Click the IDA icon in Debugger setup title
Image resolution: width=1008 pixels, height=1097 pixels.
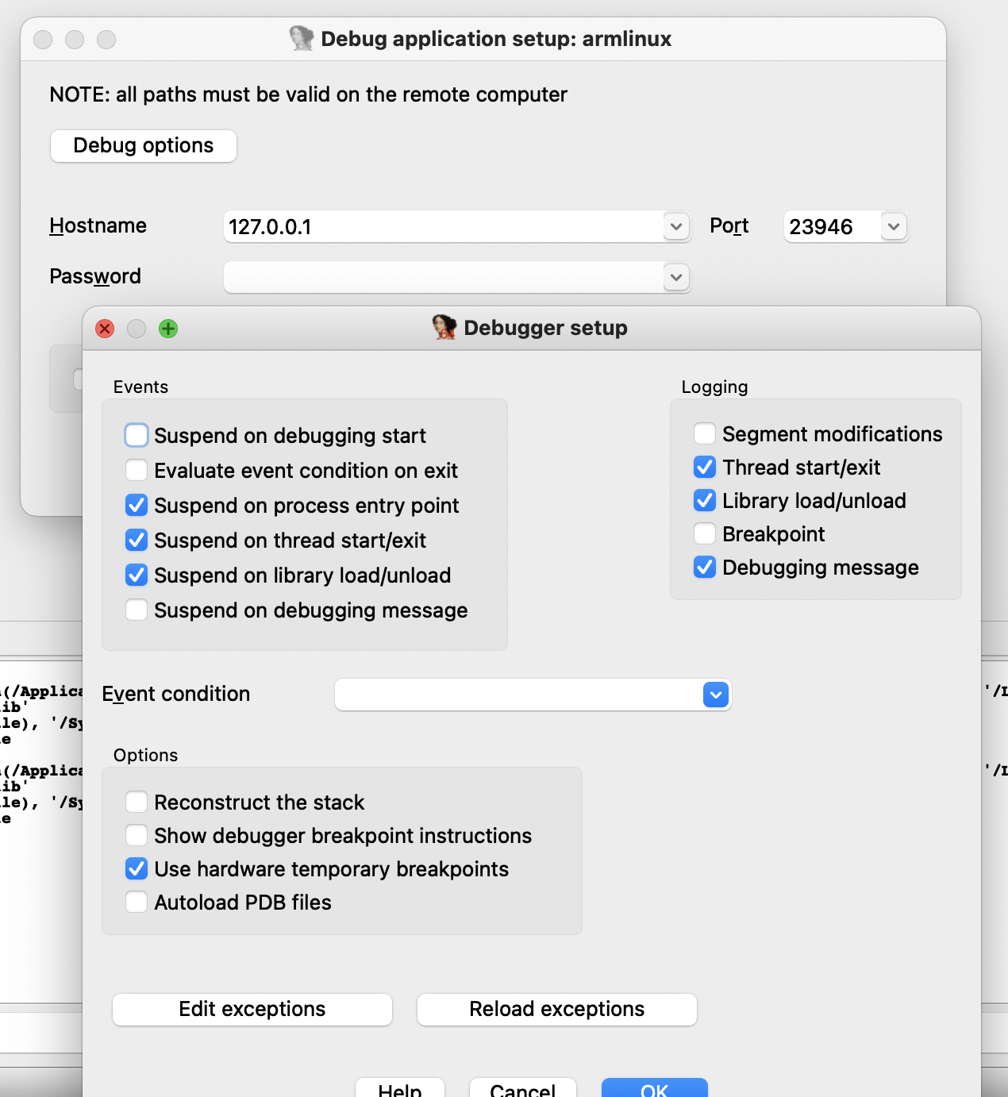pos(444,327)
